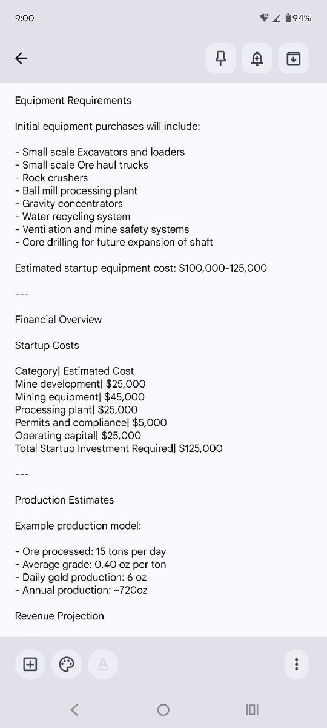This screenshot has width=327, height=728.
Task: Tap the Android back navigation arrow
Action: [74, 709]
